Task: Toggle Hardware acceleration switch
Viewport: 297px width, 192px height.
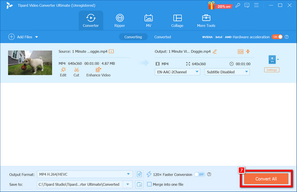Action: coord(277,37)
